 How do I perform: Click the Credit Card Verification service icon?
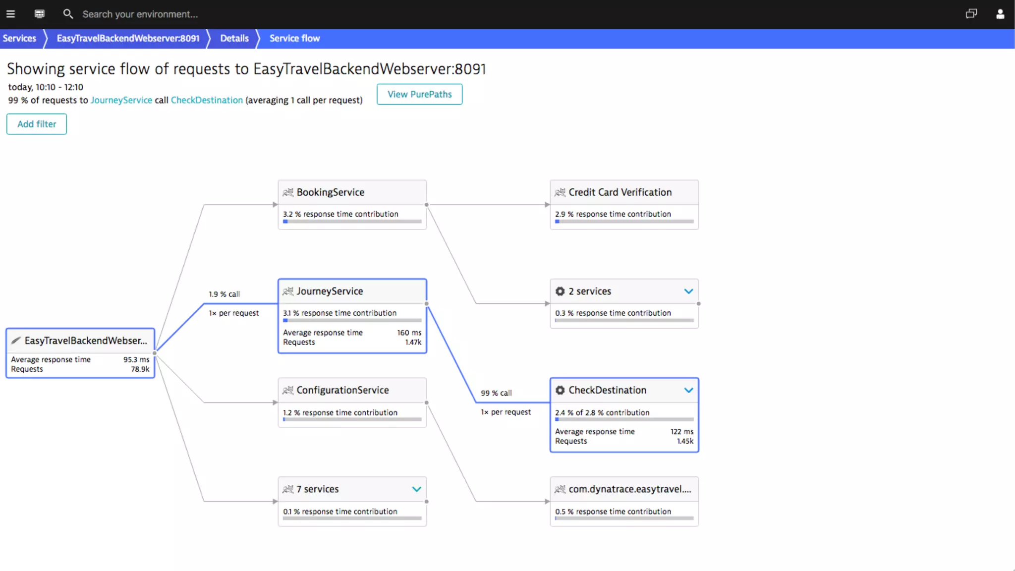560,192
